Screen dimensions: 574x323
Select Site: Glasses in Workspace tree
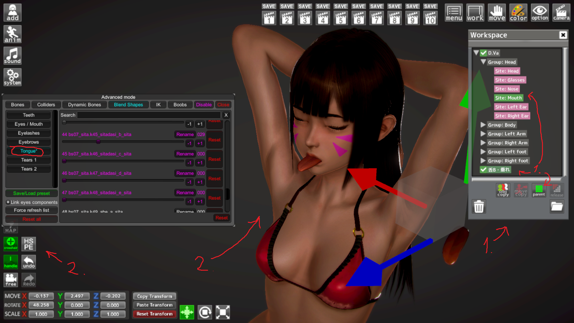coord(510,80)
